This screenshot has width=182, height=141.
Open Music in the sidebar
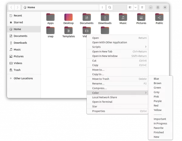(24, 50)
